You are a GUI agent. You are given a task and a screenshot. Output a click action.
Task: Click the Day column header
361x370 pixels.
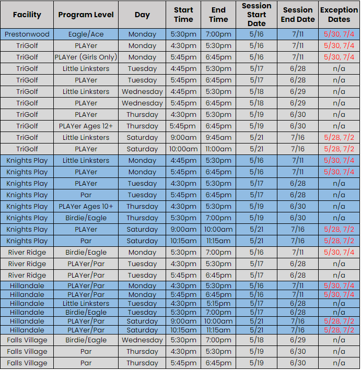click(142, 15)
